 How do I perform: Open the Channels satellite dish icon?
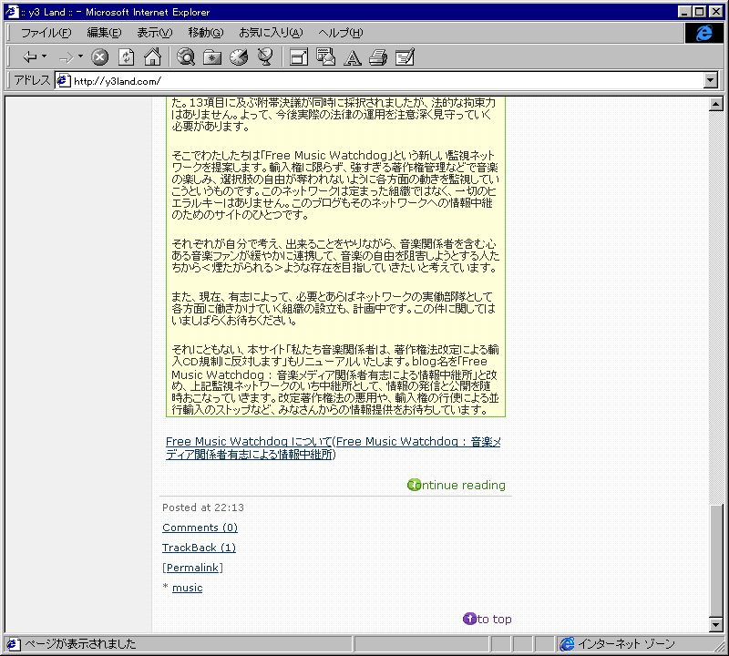pos(265,57)
